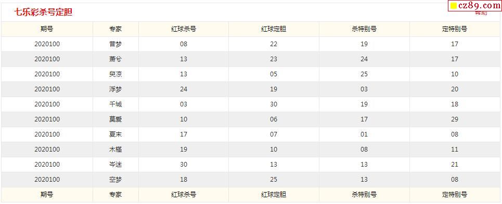Click the yellow square in the cz89.com watermark
The image size is (502, 204).
[x=453, y=6]
